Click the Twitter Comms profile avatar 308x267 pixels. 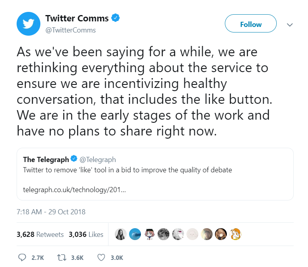29,24
